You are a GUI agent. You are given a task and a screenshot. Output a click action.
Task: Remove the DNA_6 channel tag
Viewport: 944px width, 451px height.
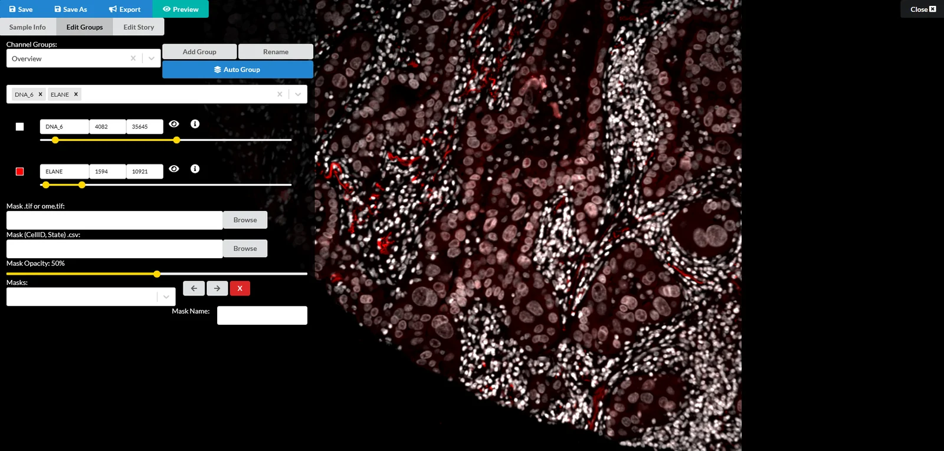pyautogui.click(x=41, y=94)
